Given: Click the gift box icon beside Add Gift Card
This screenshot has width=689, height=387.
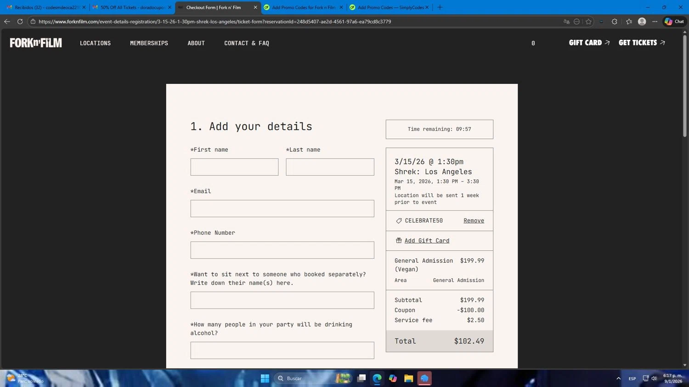Looking at the screenshot, I should click(x=399, y=240).
